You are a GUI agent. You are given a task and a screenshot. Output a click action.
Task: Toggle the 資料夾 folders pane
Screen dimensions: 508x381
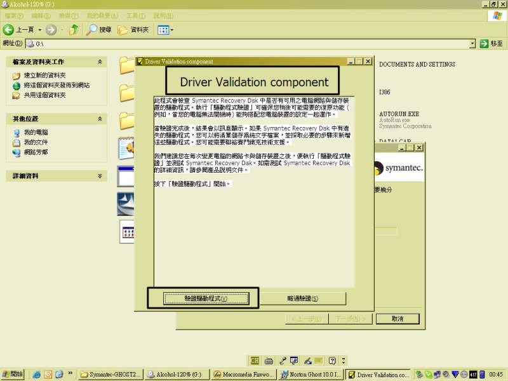click(x=133, y=30)
